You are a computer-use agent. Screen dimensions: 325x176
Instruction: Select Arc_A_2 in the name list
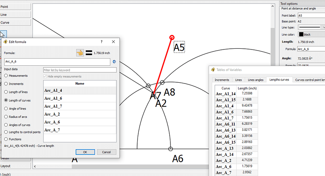[x=80, y=114]
